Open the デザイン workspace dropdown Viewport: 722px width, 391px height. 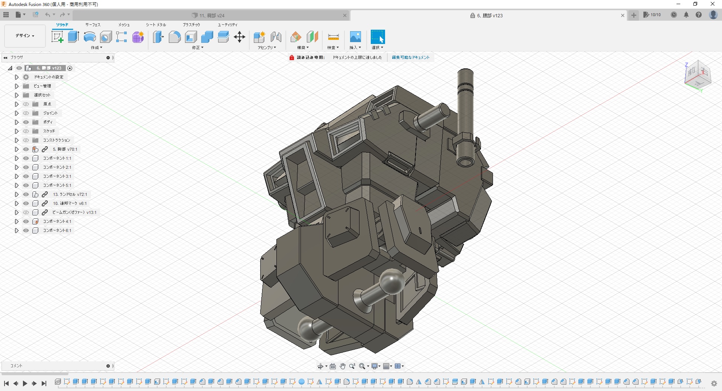(25, 36)
